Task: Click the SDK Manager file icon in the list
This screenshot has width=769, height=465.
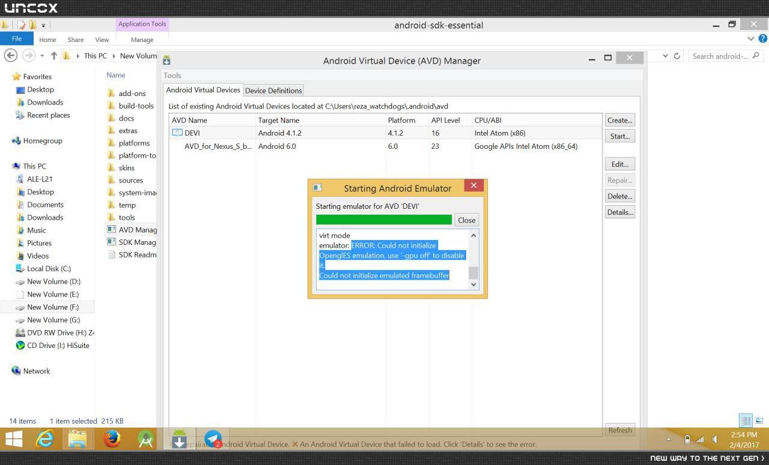Action: pos(111,242)
